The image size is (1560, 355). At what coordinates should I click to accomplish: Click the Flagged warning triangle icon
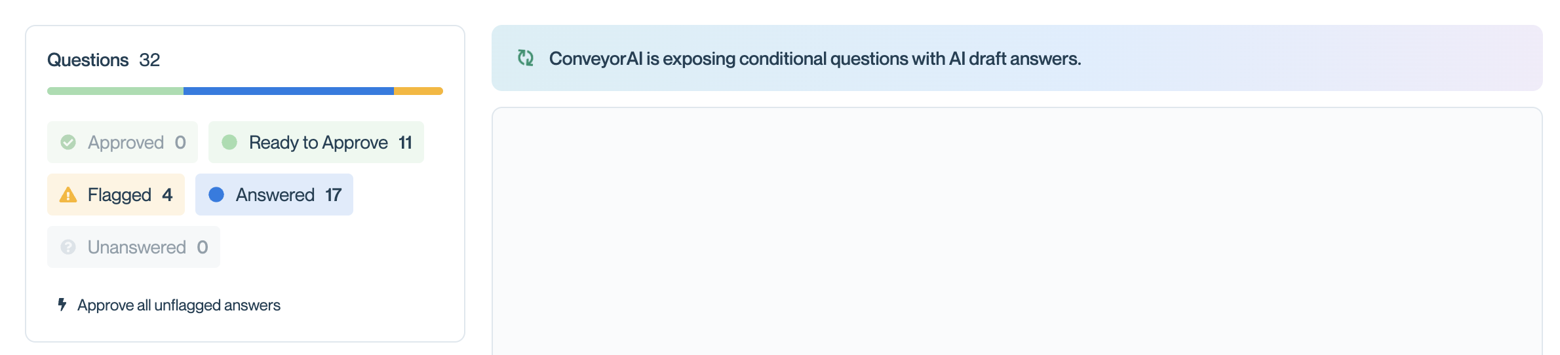68,195
